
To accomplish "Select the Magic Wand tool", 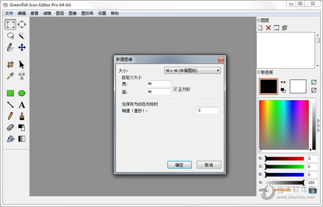I will click(x=22, y=36).
